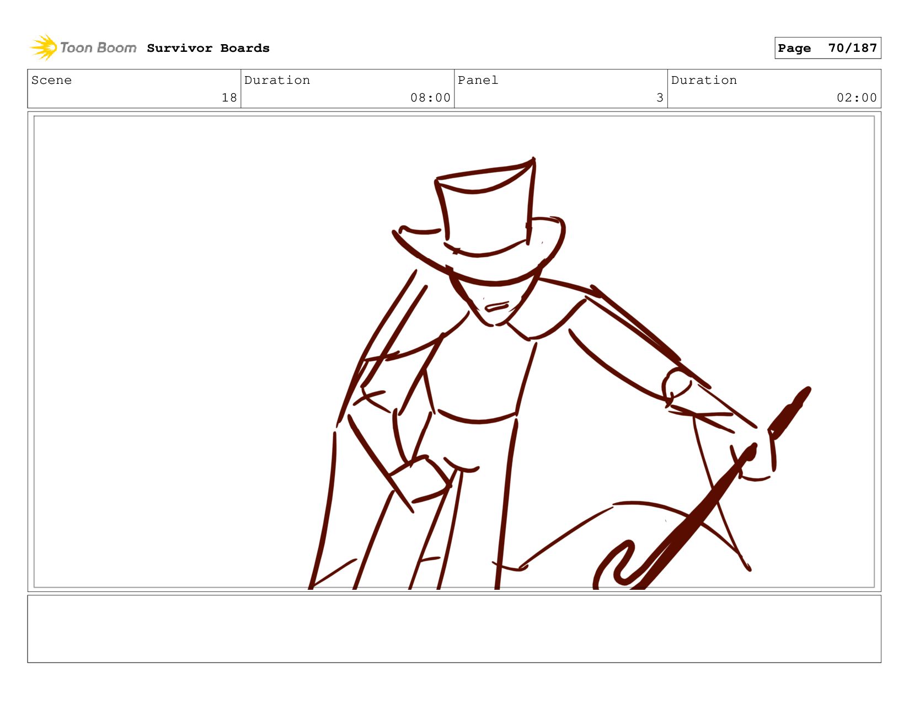Click the Toon Boom logo

click(83, 47)
